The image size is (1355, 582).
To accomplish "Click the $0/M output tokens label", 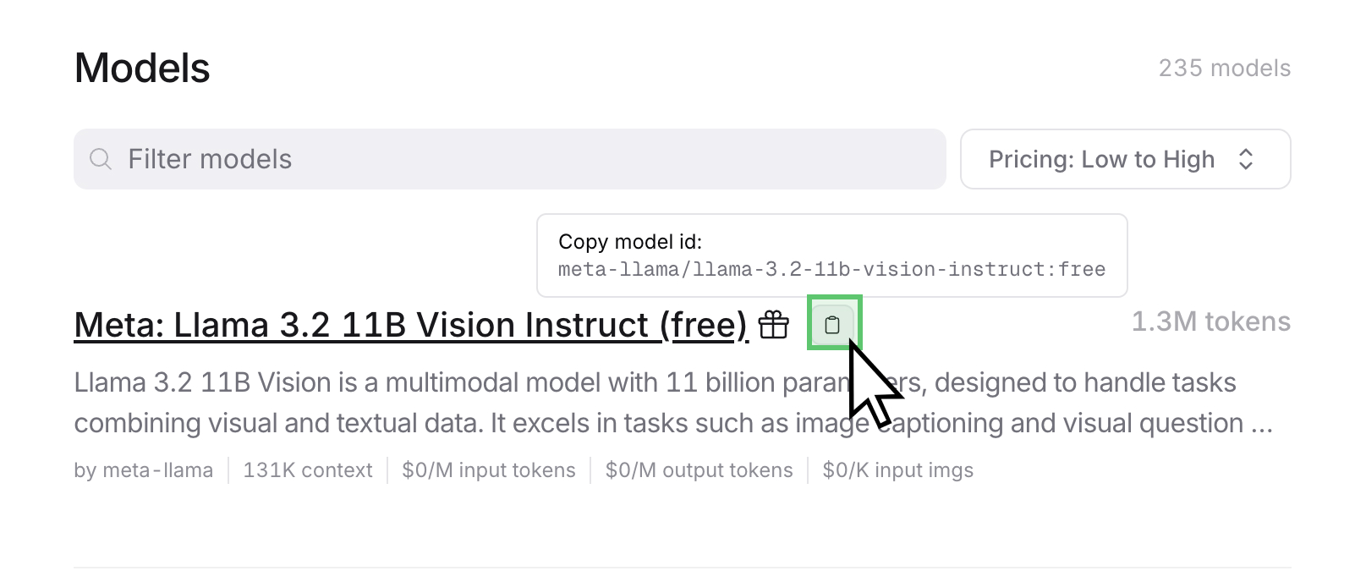I will click(x=699, y=470).
